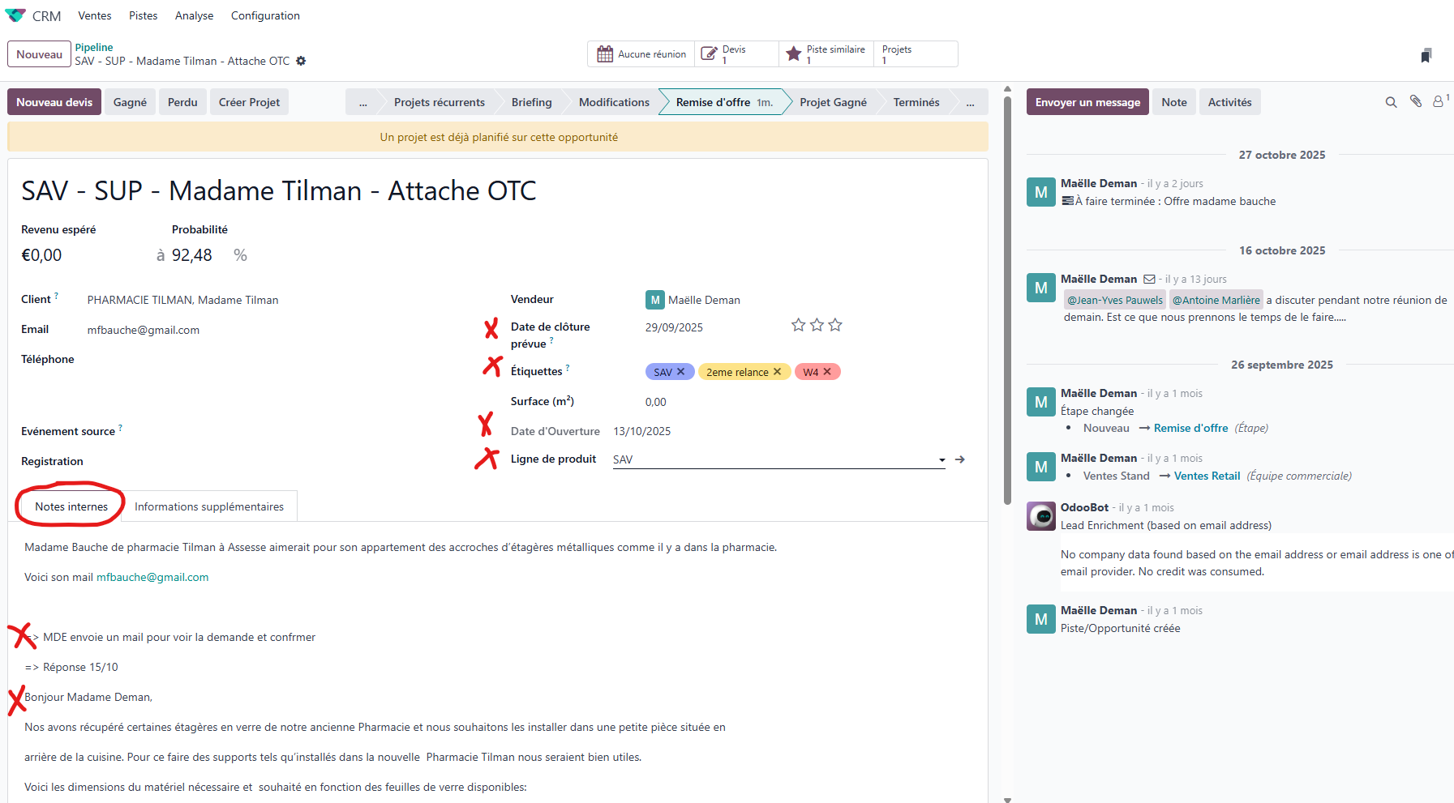The height and width of the screenshot is (803, 1454).
Task: Remove the SAV tag
Action: click(681, 371)
